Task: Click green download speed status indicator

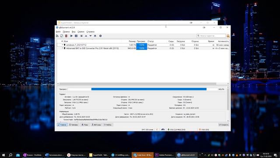Action: pyautogui.click(x=176, y=129)
